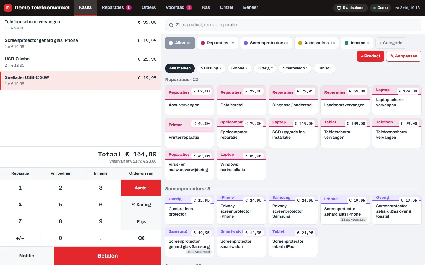Select the Tablet brand filter
This screenshot has height=265, width=425.
click(x=325, y=68)
